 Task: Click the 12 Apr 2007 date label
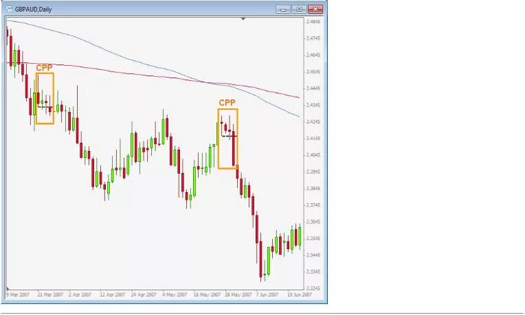click(113, 294)
